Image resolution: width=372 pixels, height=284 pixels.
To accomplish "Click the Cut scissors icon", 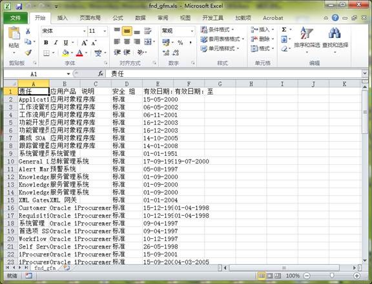I will pyautogui.click(x=28, y=31).
